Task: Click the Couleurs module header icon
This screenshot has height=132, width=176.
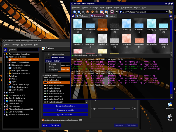Action: tap(43, 48)
